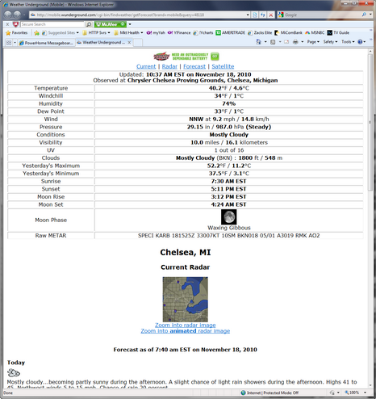Open the Tools menu
Screen dimensions: 376x399
[348, 42]
